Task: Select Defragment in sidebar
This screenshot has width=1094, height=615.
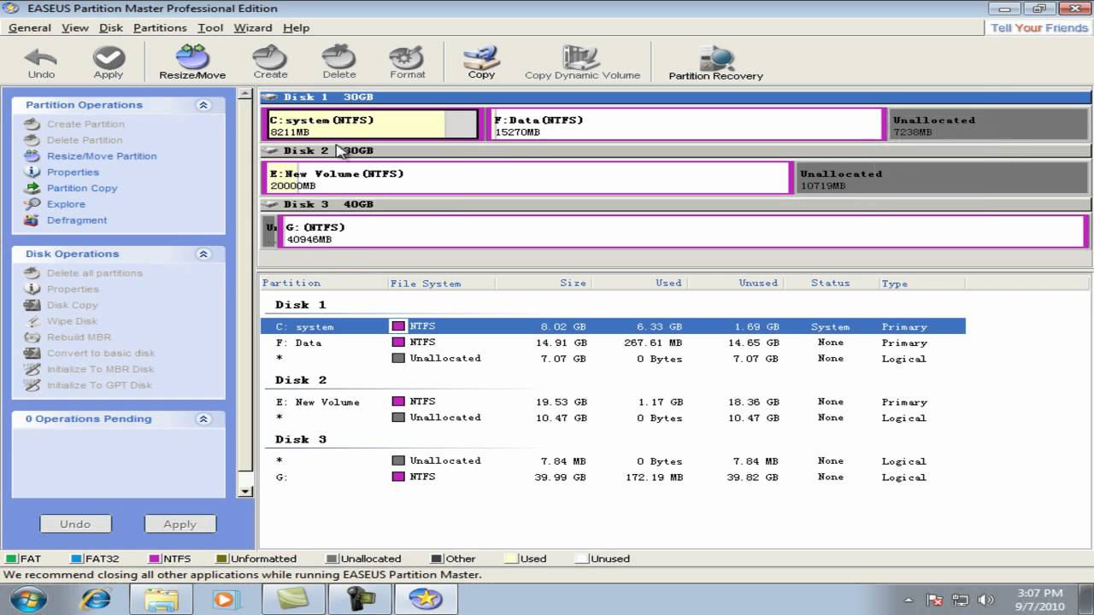Action: (77, 220)
